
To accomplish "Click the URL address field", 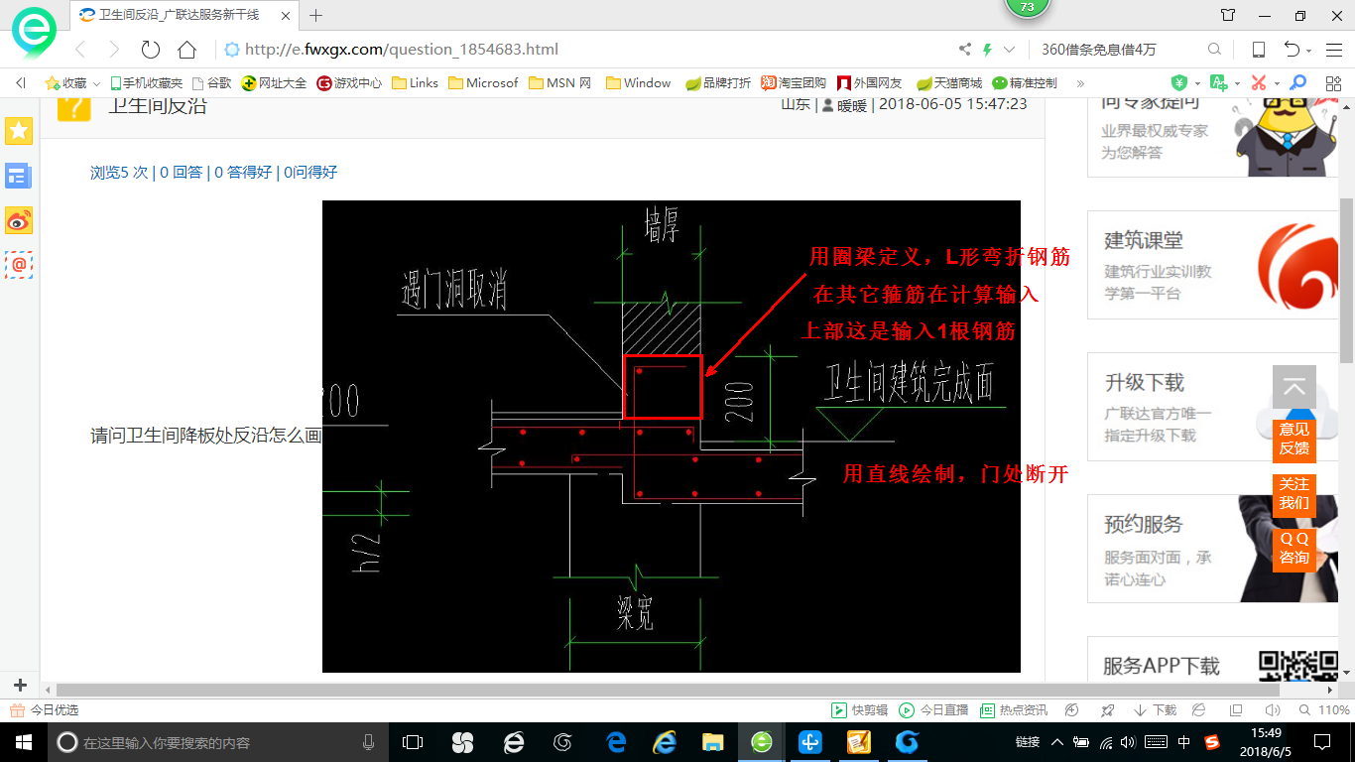I will click(585, 50).
